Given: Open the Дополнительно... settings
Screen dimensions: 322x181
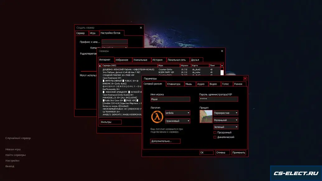Looking at the screenshot, I should (x=165, y=141).
